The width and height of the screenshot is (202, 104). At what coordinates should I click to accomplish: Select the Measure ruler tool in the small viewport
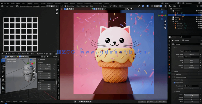[x=3, y=88]
